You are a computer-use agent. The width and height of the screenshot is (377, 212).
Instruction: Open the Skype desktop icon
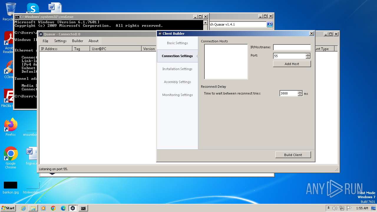(33, 8)
